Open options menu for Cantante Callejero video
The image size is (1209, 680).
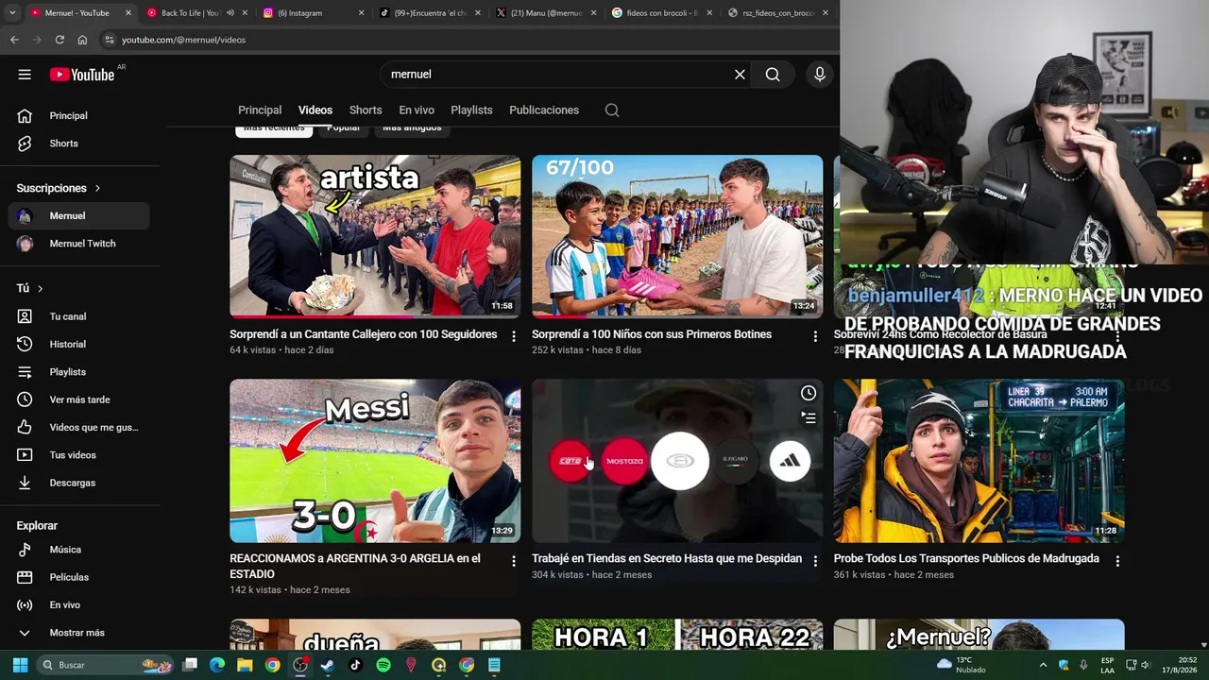coord(514,336)
